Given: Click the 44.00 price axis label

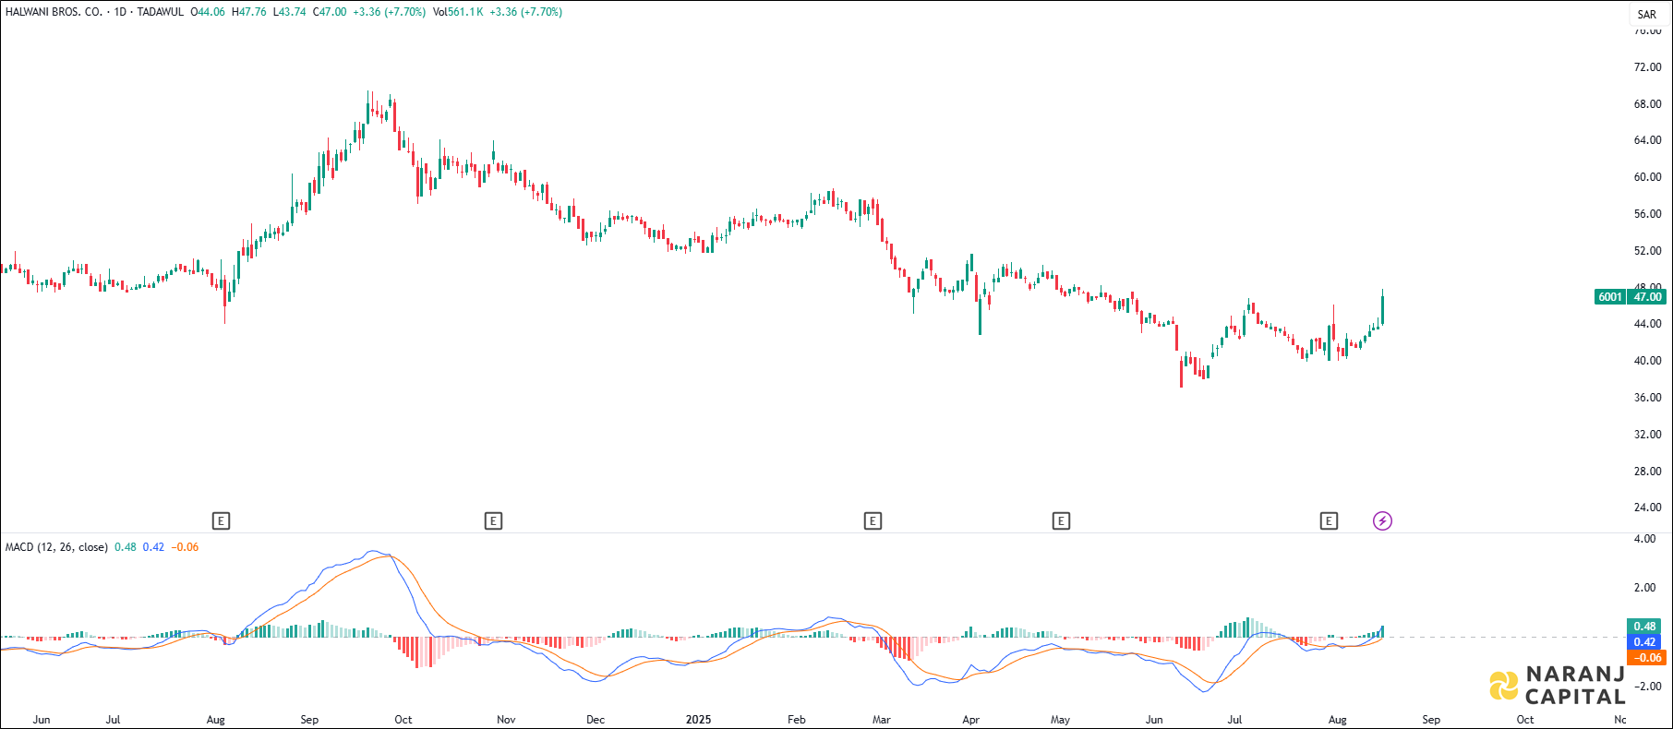Looking at the screenshot, I should click(x=1647, y=324).
